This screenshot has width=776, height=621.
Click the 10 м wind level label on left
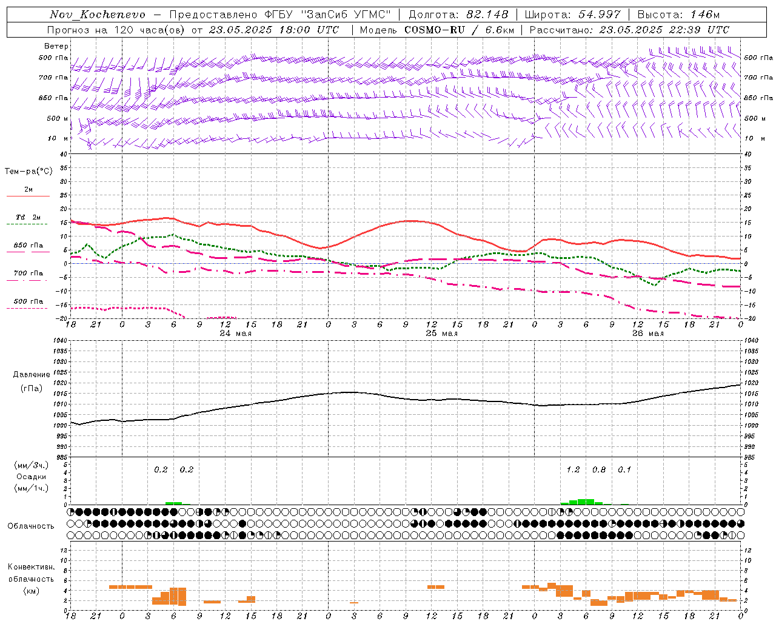coord(58,139)
